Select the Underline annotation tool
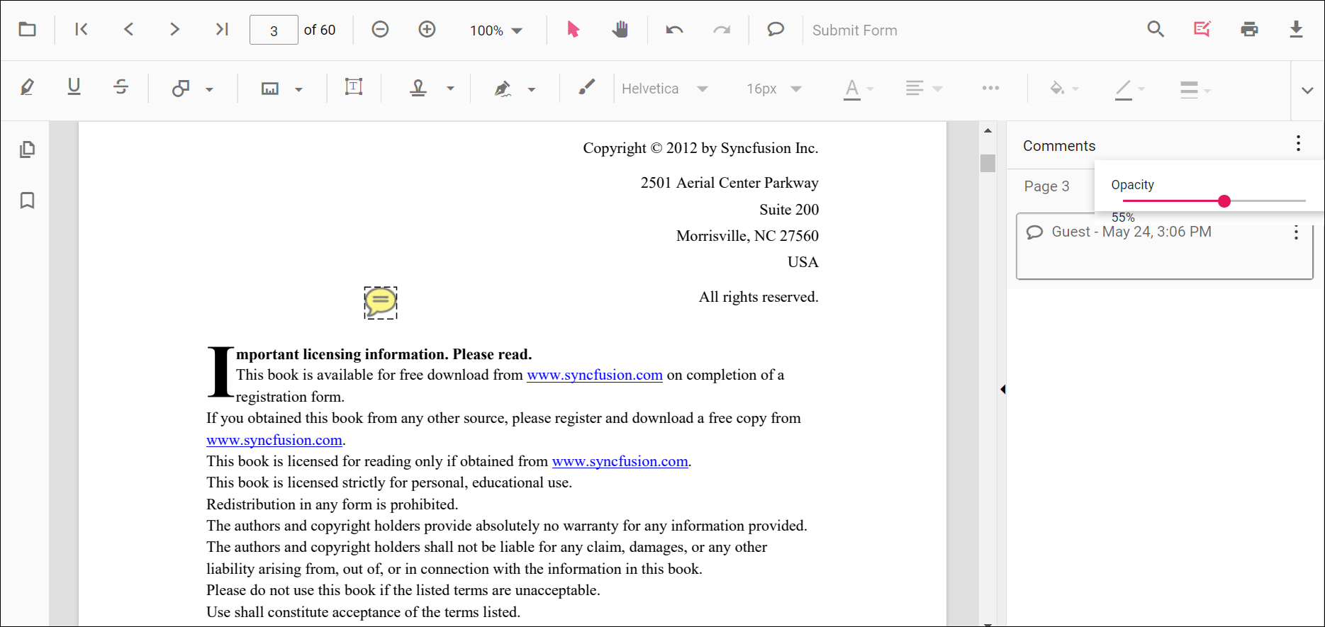Image resolution: width=1325 pixels, height=627 pixels. click(x=74, y=88)
